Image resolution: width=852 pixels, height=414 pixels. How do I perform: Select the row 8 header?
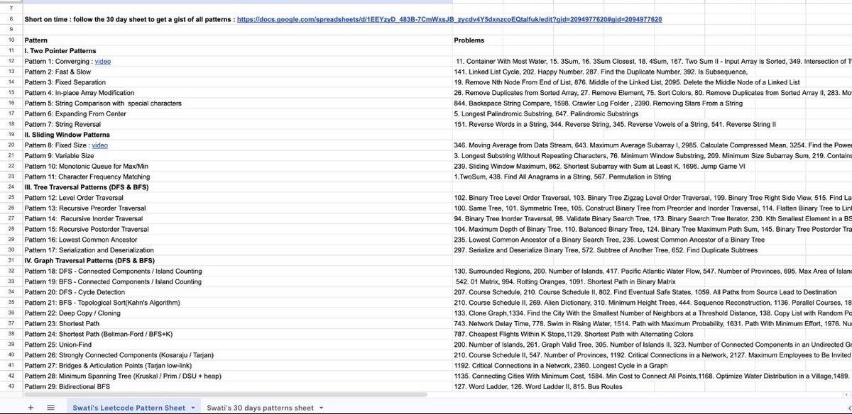[11, 19]
